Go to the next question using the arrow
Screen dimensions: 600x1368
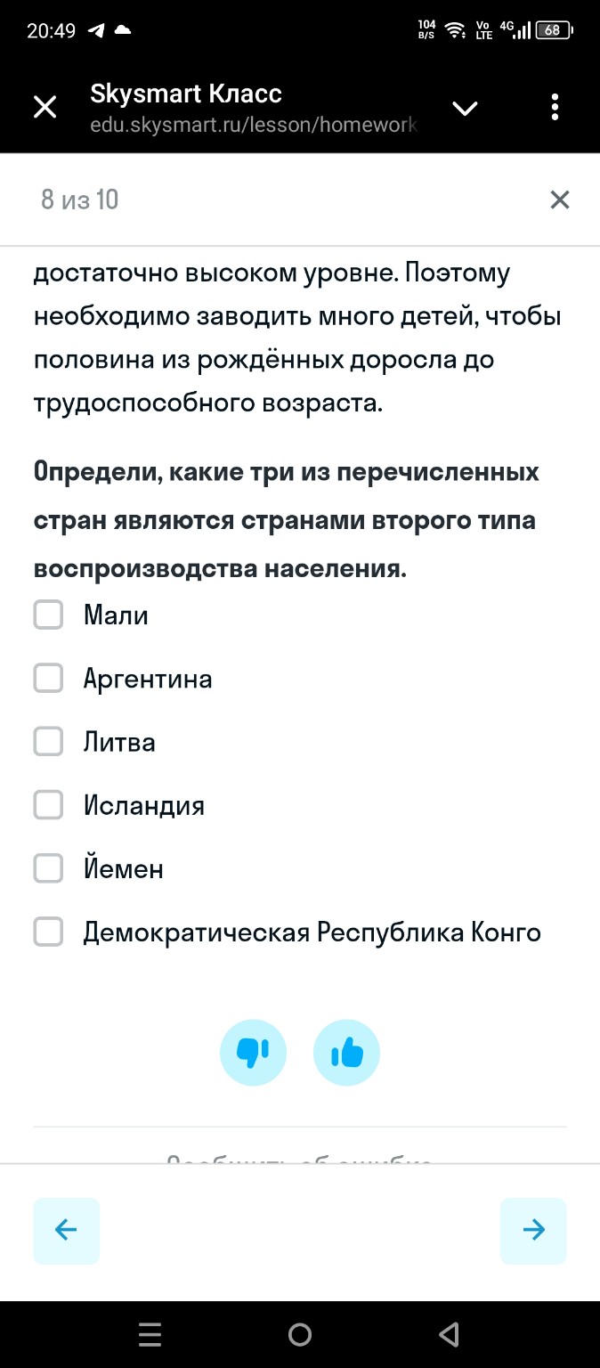(533, 1230)
